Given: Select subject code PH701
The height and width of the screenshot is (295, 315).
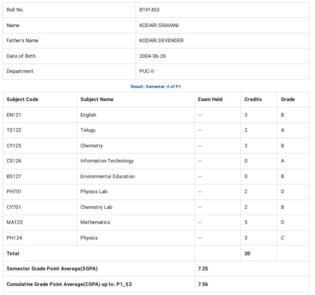Looking at the screenshot, I should (x=14, y=191).
